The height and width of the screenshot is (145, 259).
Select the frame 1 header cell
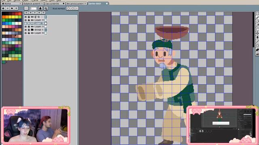point(46,17)
